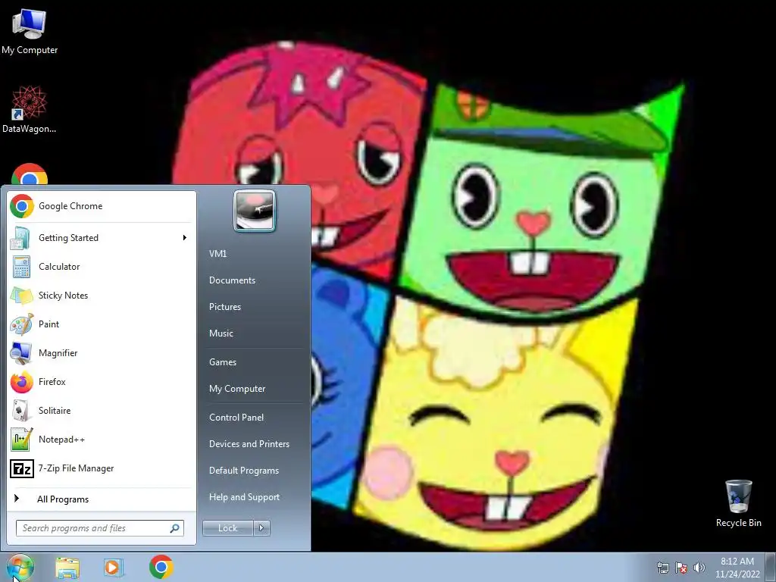Launch Notepad++ from Start menu
The height and width of the screenshot is (582, 776).
point(101,440)
